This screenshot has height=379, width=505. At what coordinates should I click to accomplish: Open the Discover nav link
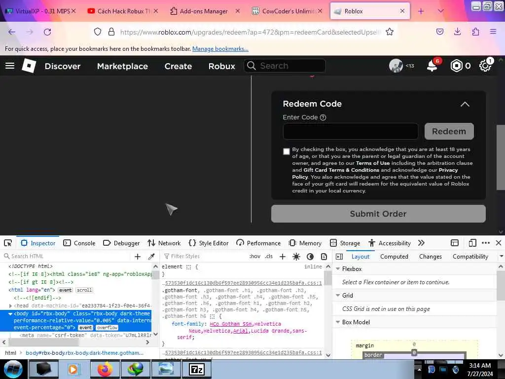[x=63, y=66]
